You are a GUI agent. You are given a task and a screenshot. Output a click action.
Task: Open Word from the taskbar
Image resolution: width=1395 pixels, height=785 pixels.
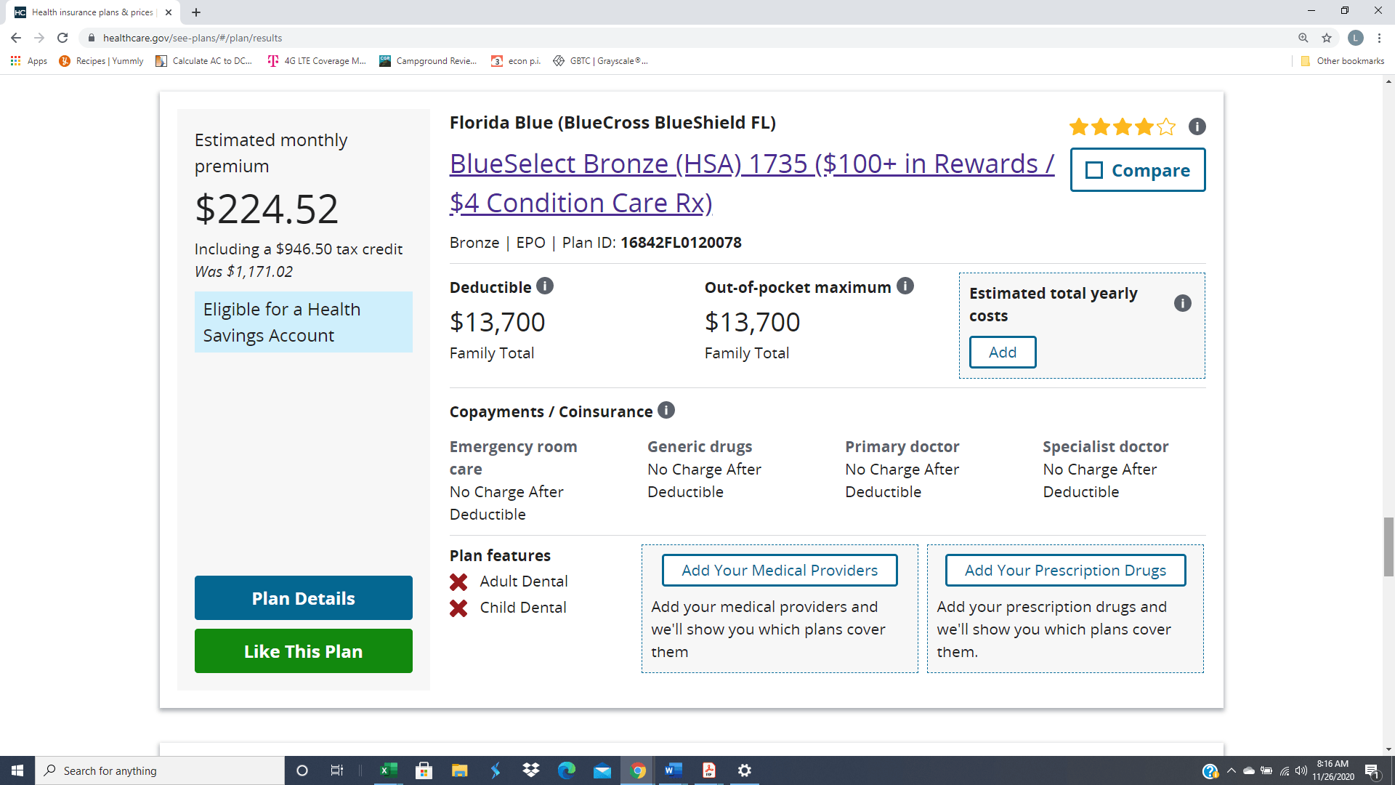click(x=674, y=770)
